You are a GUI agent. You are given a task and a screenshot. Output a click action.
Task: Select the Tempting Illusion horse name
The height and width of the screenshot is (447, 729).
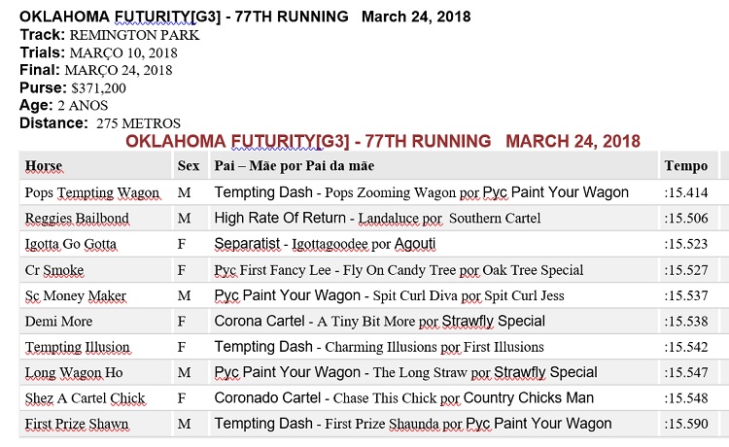[x=77, y=347]
